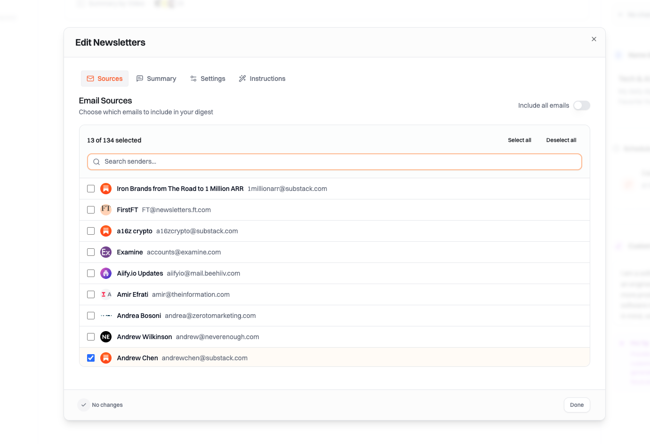Screen dimensions: 650x444
Task: Click the checkmark icon beside No changes
Action: 84,405
